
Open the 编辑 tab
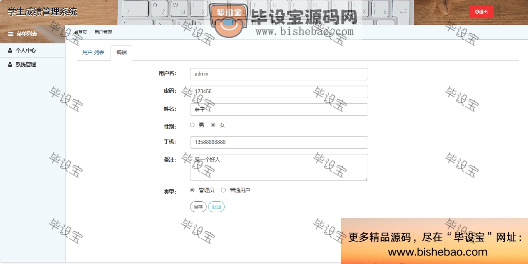pyautogui.click(x=121, y=53)
